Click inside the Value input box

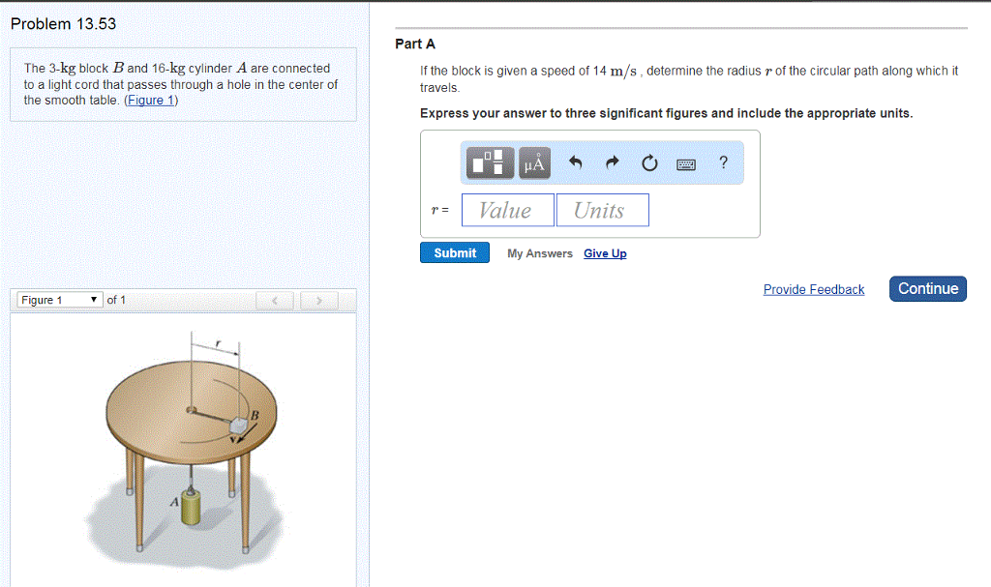(507, 209)
